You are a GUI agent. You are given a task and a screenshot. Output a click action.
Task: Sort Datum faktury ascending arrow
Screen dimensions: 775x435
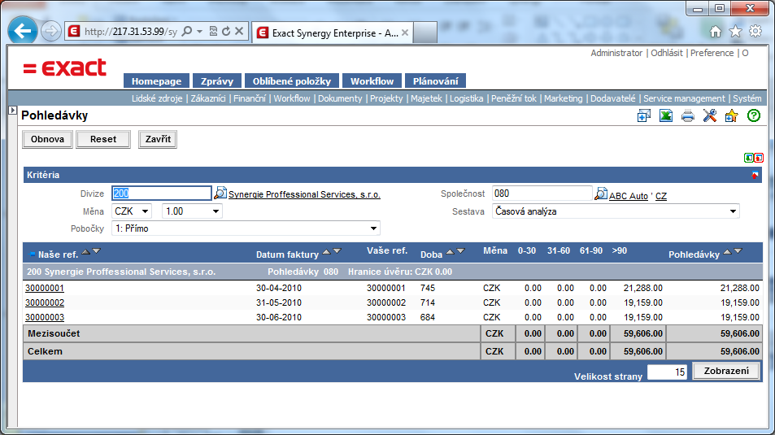click(327, 251)
